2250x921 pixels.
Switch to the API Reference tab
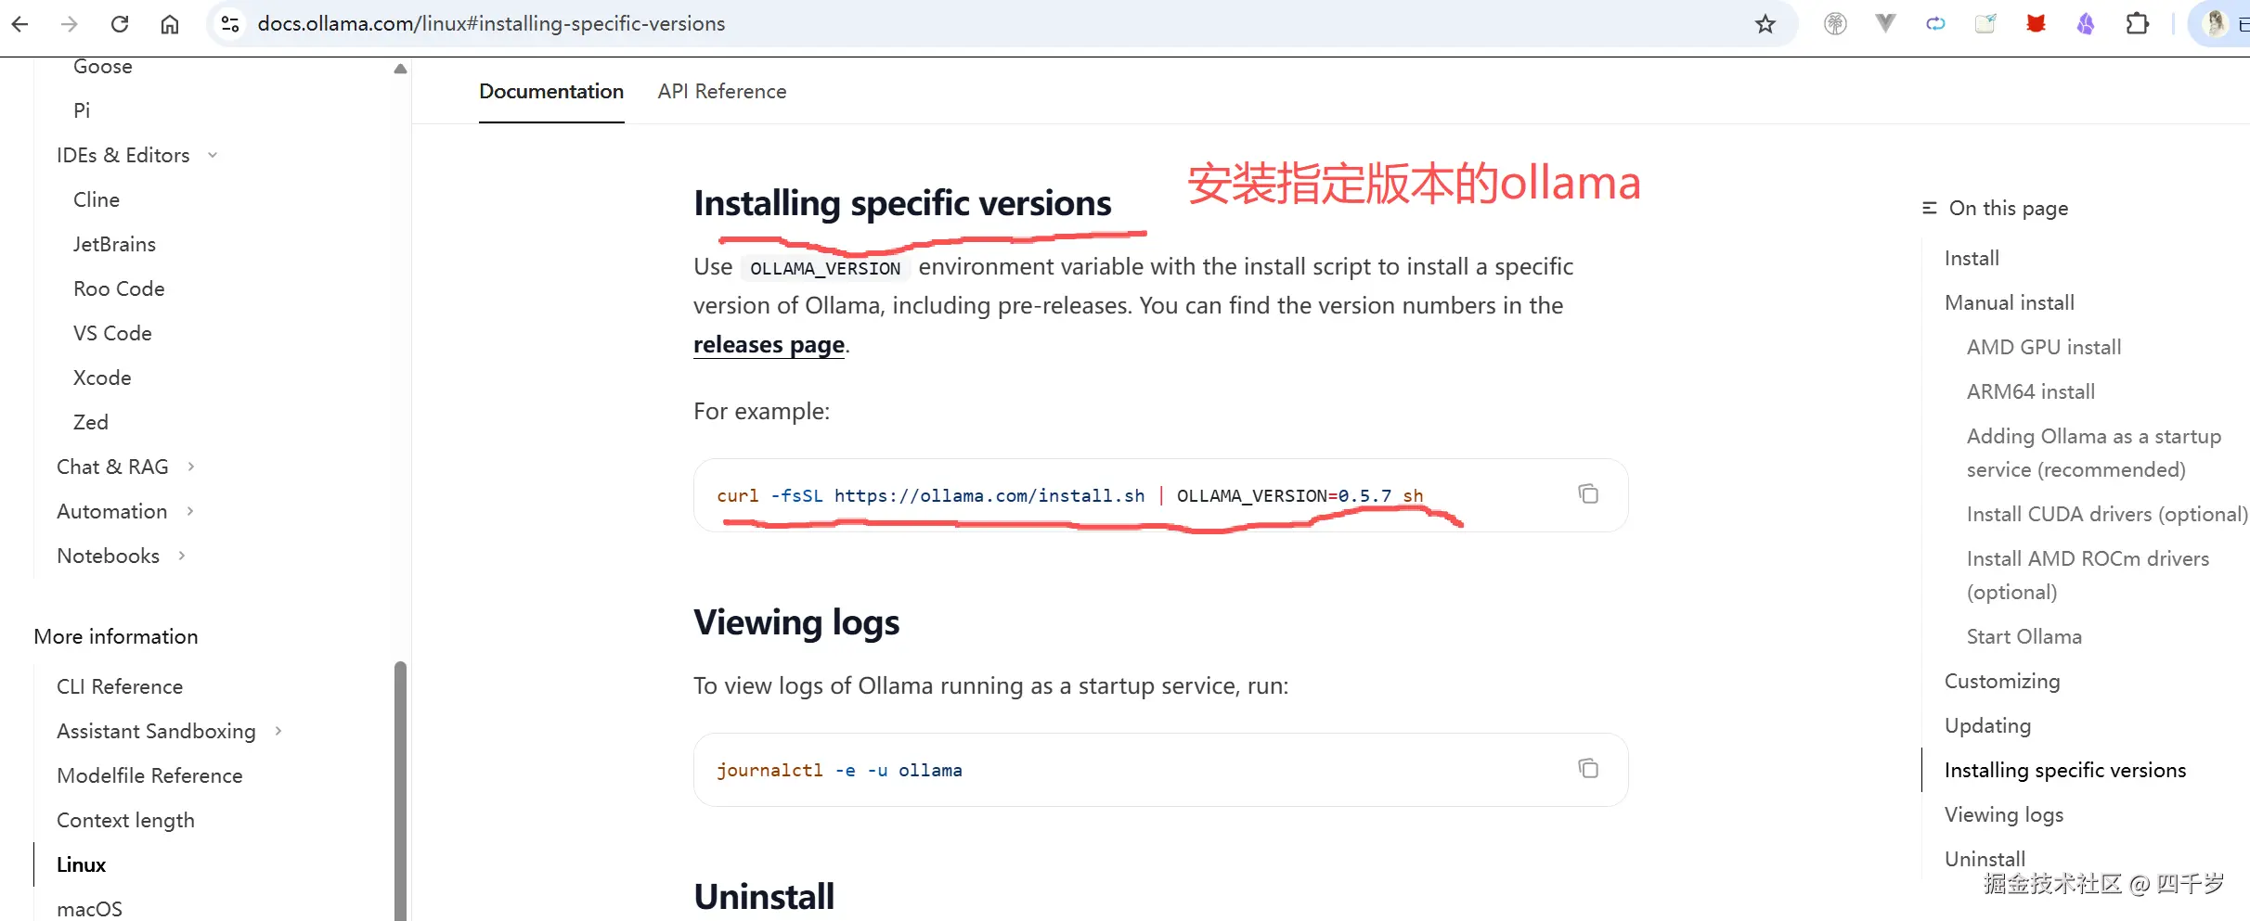coord(722,91)
